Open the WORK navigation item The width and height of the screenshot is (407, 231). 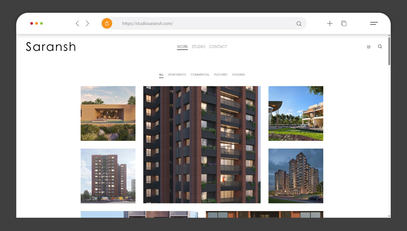click(182, 47)
